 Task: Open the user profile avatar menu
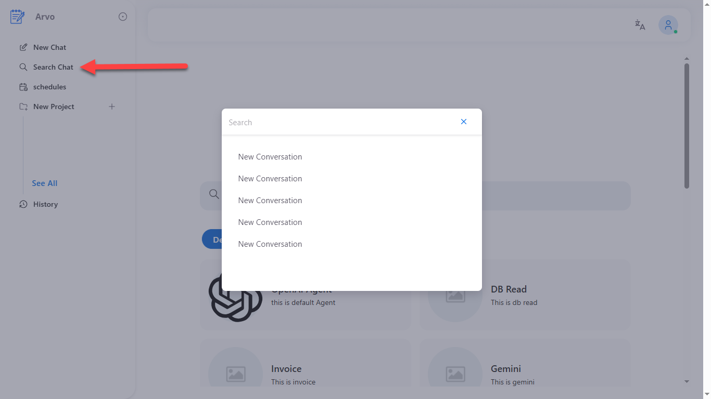click(x=668, y=24)
